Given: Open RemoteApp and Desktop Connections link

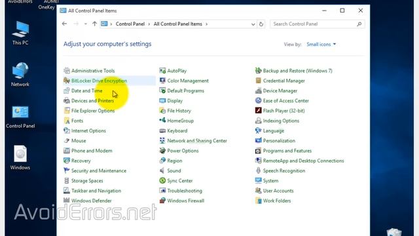Looking at the screenshot, I should 304,161.
